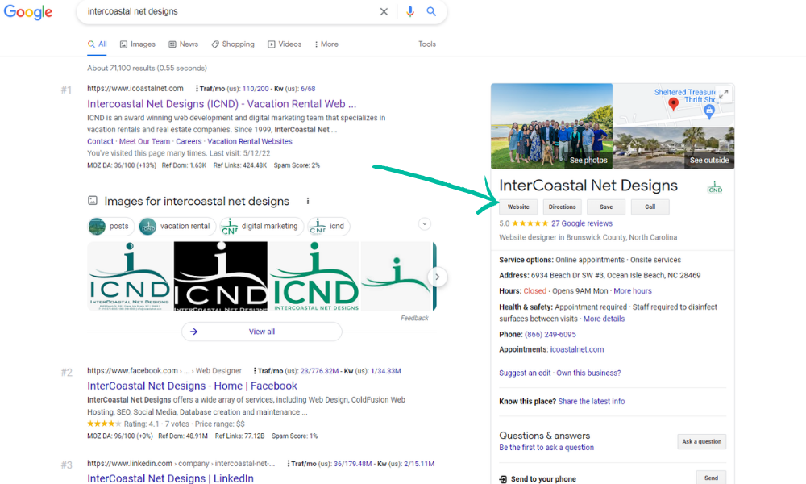
Task: Open options dots beside facebook.com URL
Action: pyautogui.click(x=255, y=371)
